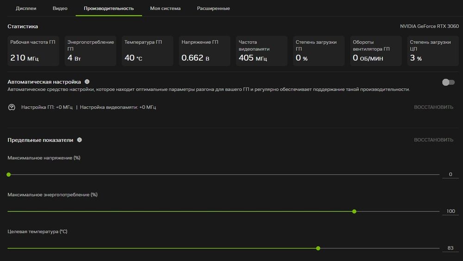463x261 pixels.
Task: Click the Напряжение ГП stat card
Action: coord(204,51)
